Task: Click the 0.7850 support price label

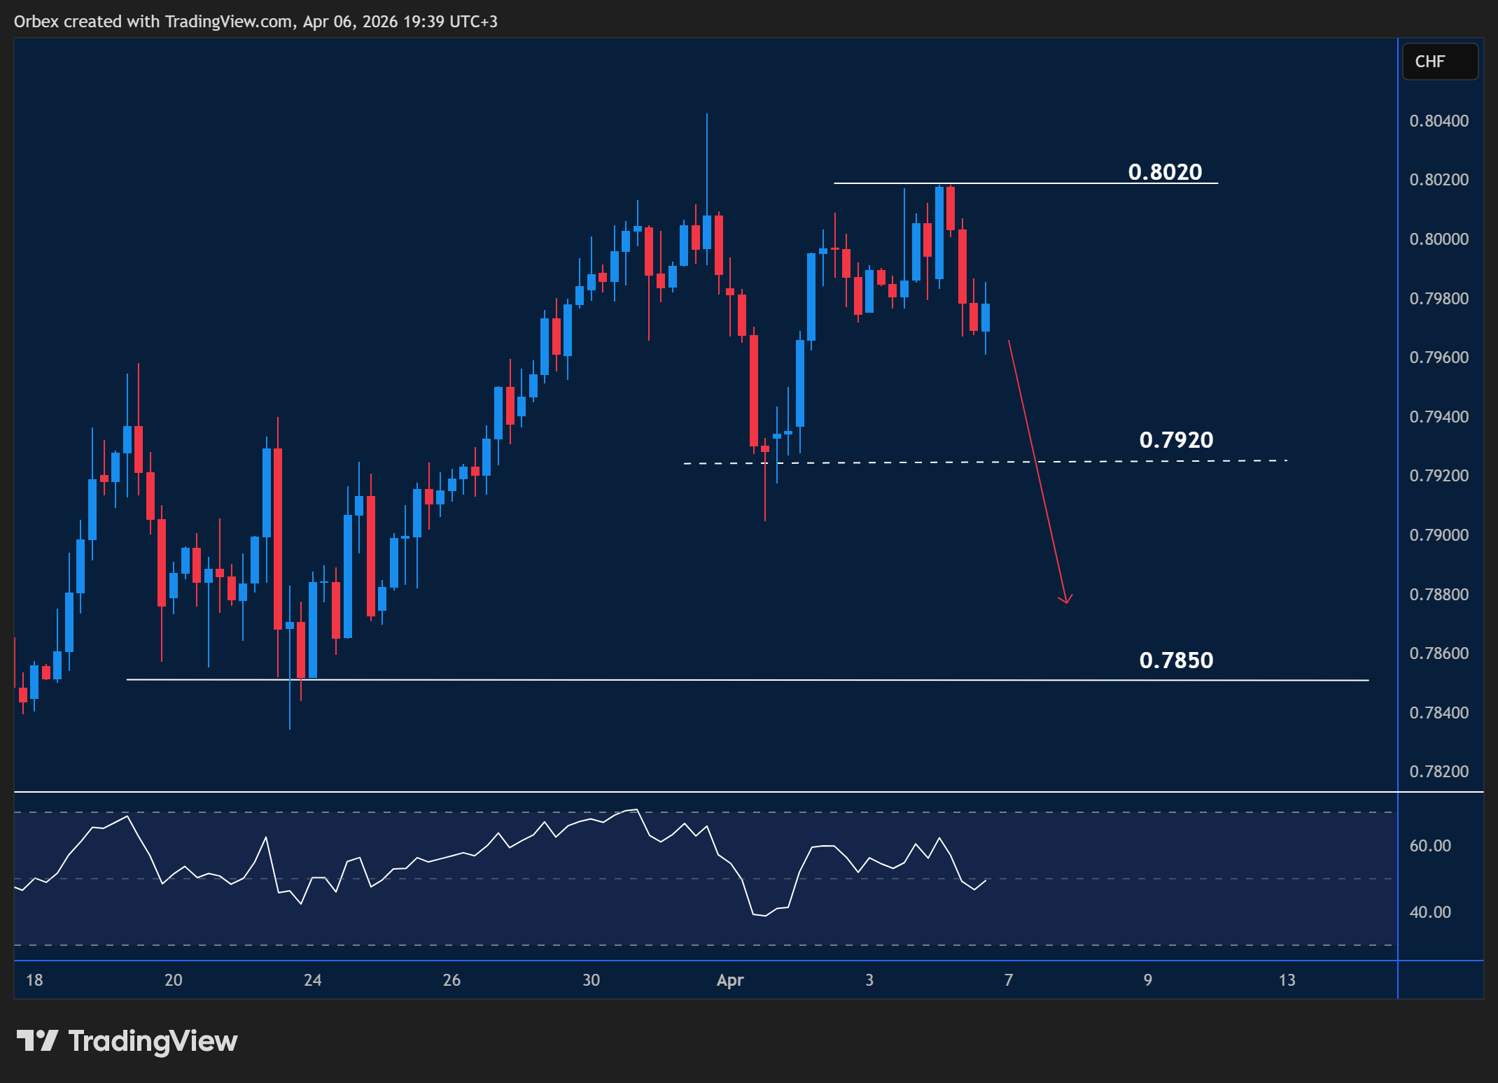Action: click(x=1177, y=660)
